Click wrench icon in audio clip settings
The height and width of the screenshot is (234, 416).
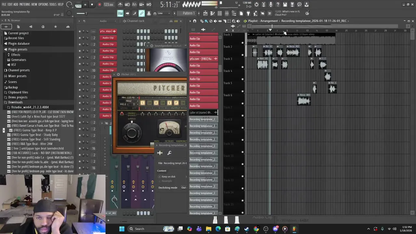click(169, 153)
